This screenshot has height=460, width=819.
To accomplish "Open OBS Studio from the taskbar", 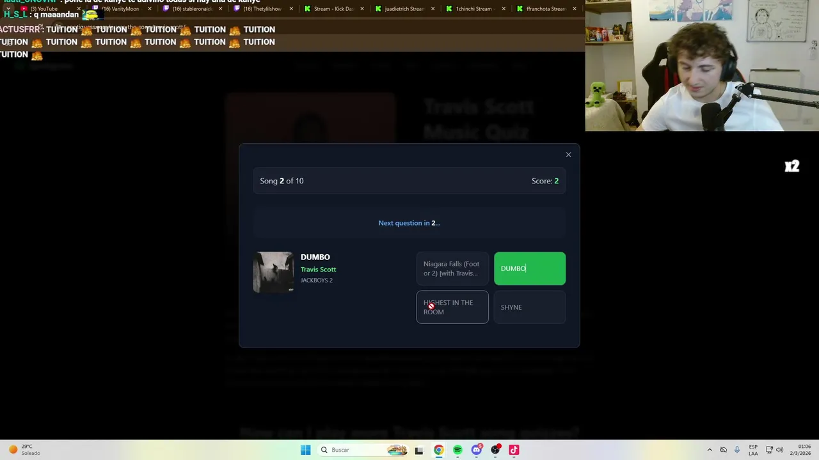I will [x=495, y=450].
